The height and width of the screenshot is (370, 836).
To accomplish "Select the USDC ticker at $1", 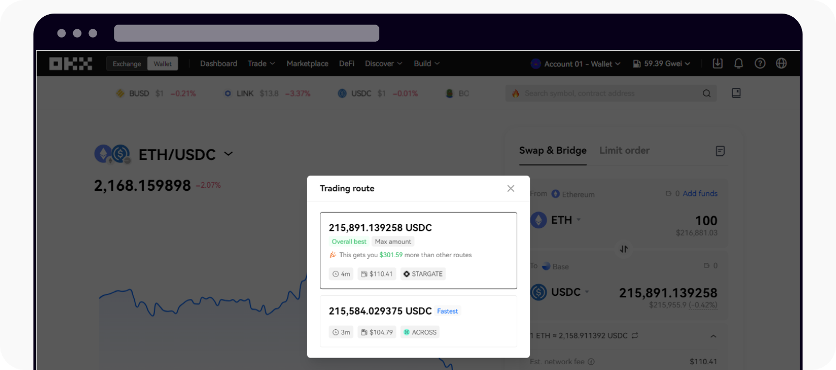I will pyautogui.click(x=378, y=94).
